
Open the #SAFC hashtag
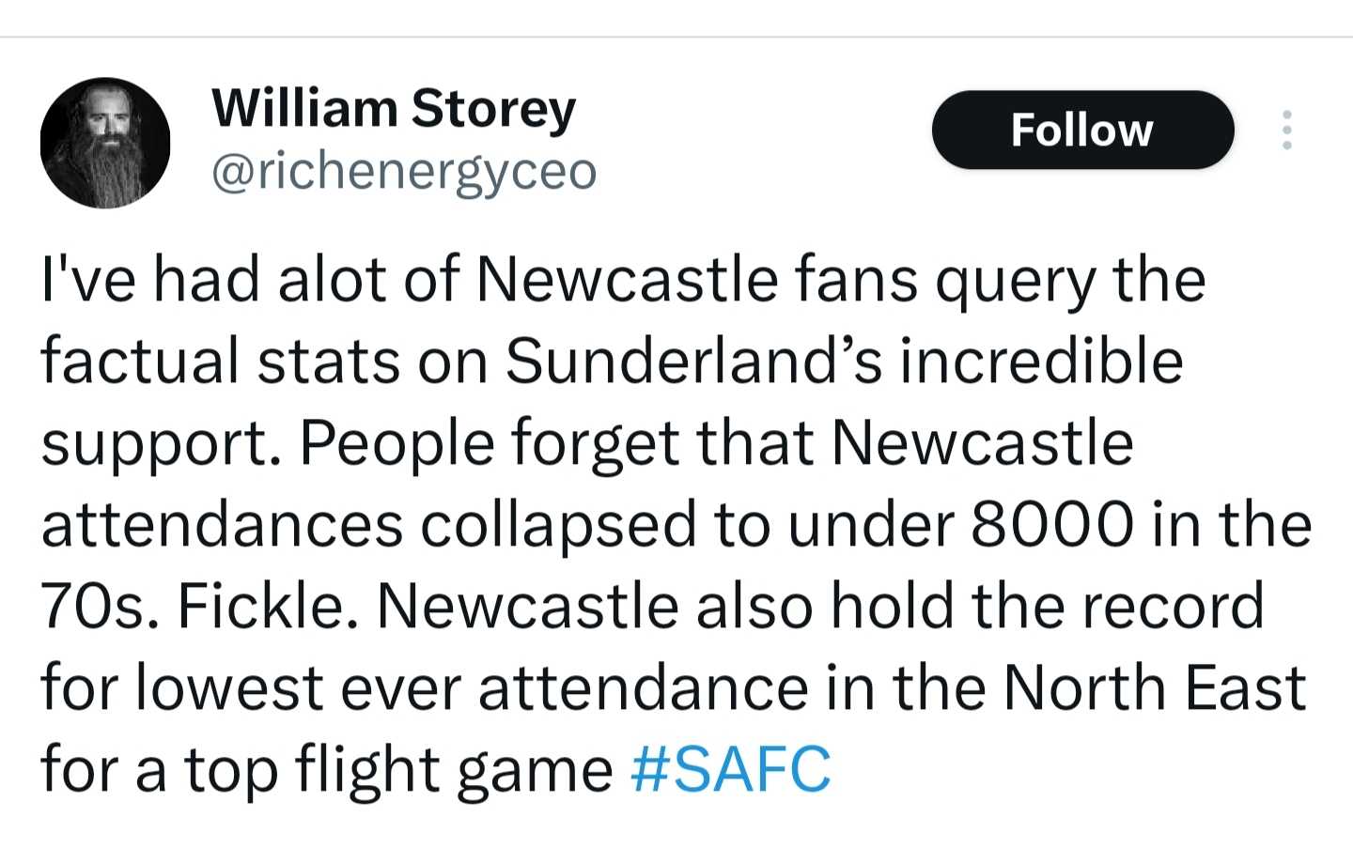click(x=731, y=769)
